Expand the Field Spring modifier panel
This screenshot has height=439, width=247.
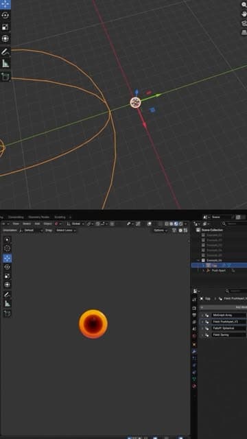(x=202, y=335)
